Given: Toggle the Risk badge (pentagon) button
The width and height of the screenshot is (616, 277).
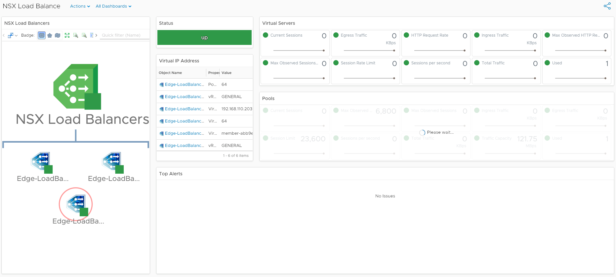Looking at the screenshot, I should click(50, 35).
